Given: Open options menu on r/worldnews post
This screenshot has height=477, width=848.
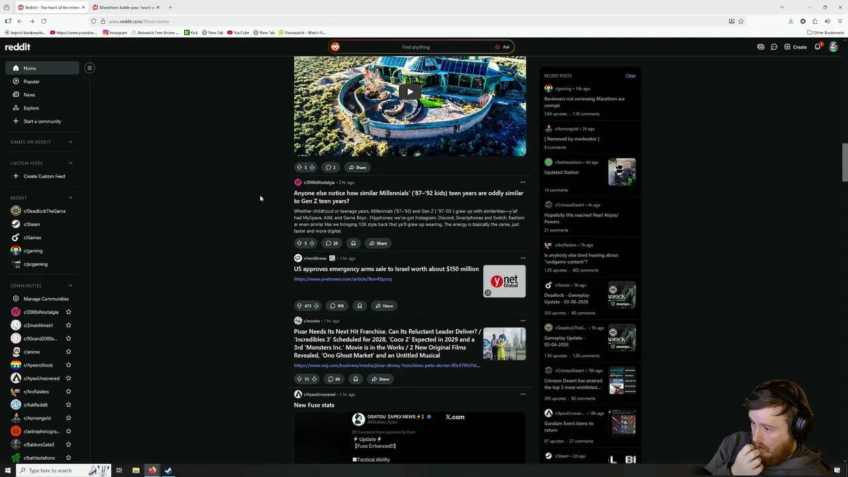Looking at the screenshot, I should click(523, 258).
